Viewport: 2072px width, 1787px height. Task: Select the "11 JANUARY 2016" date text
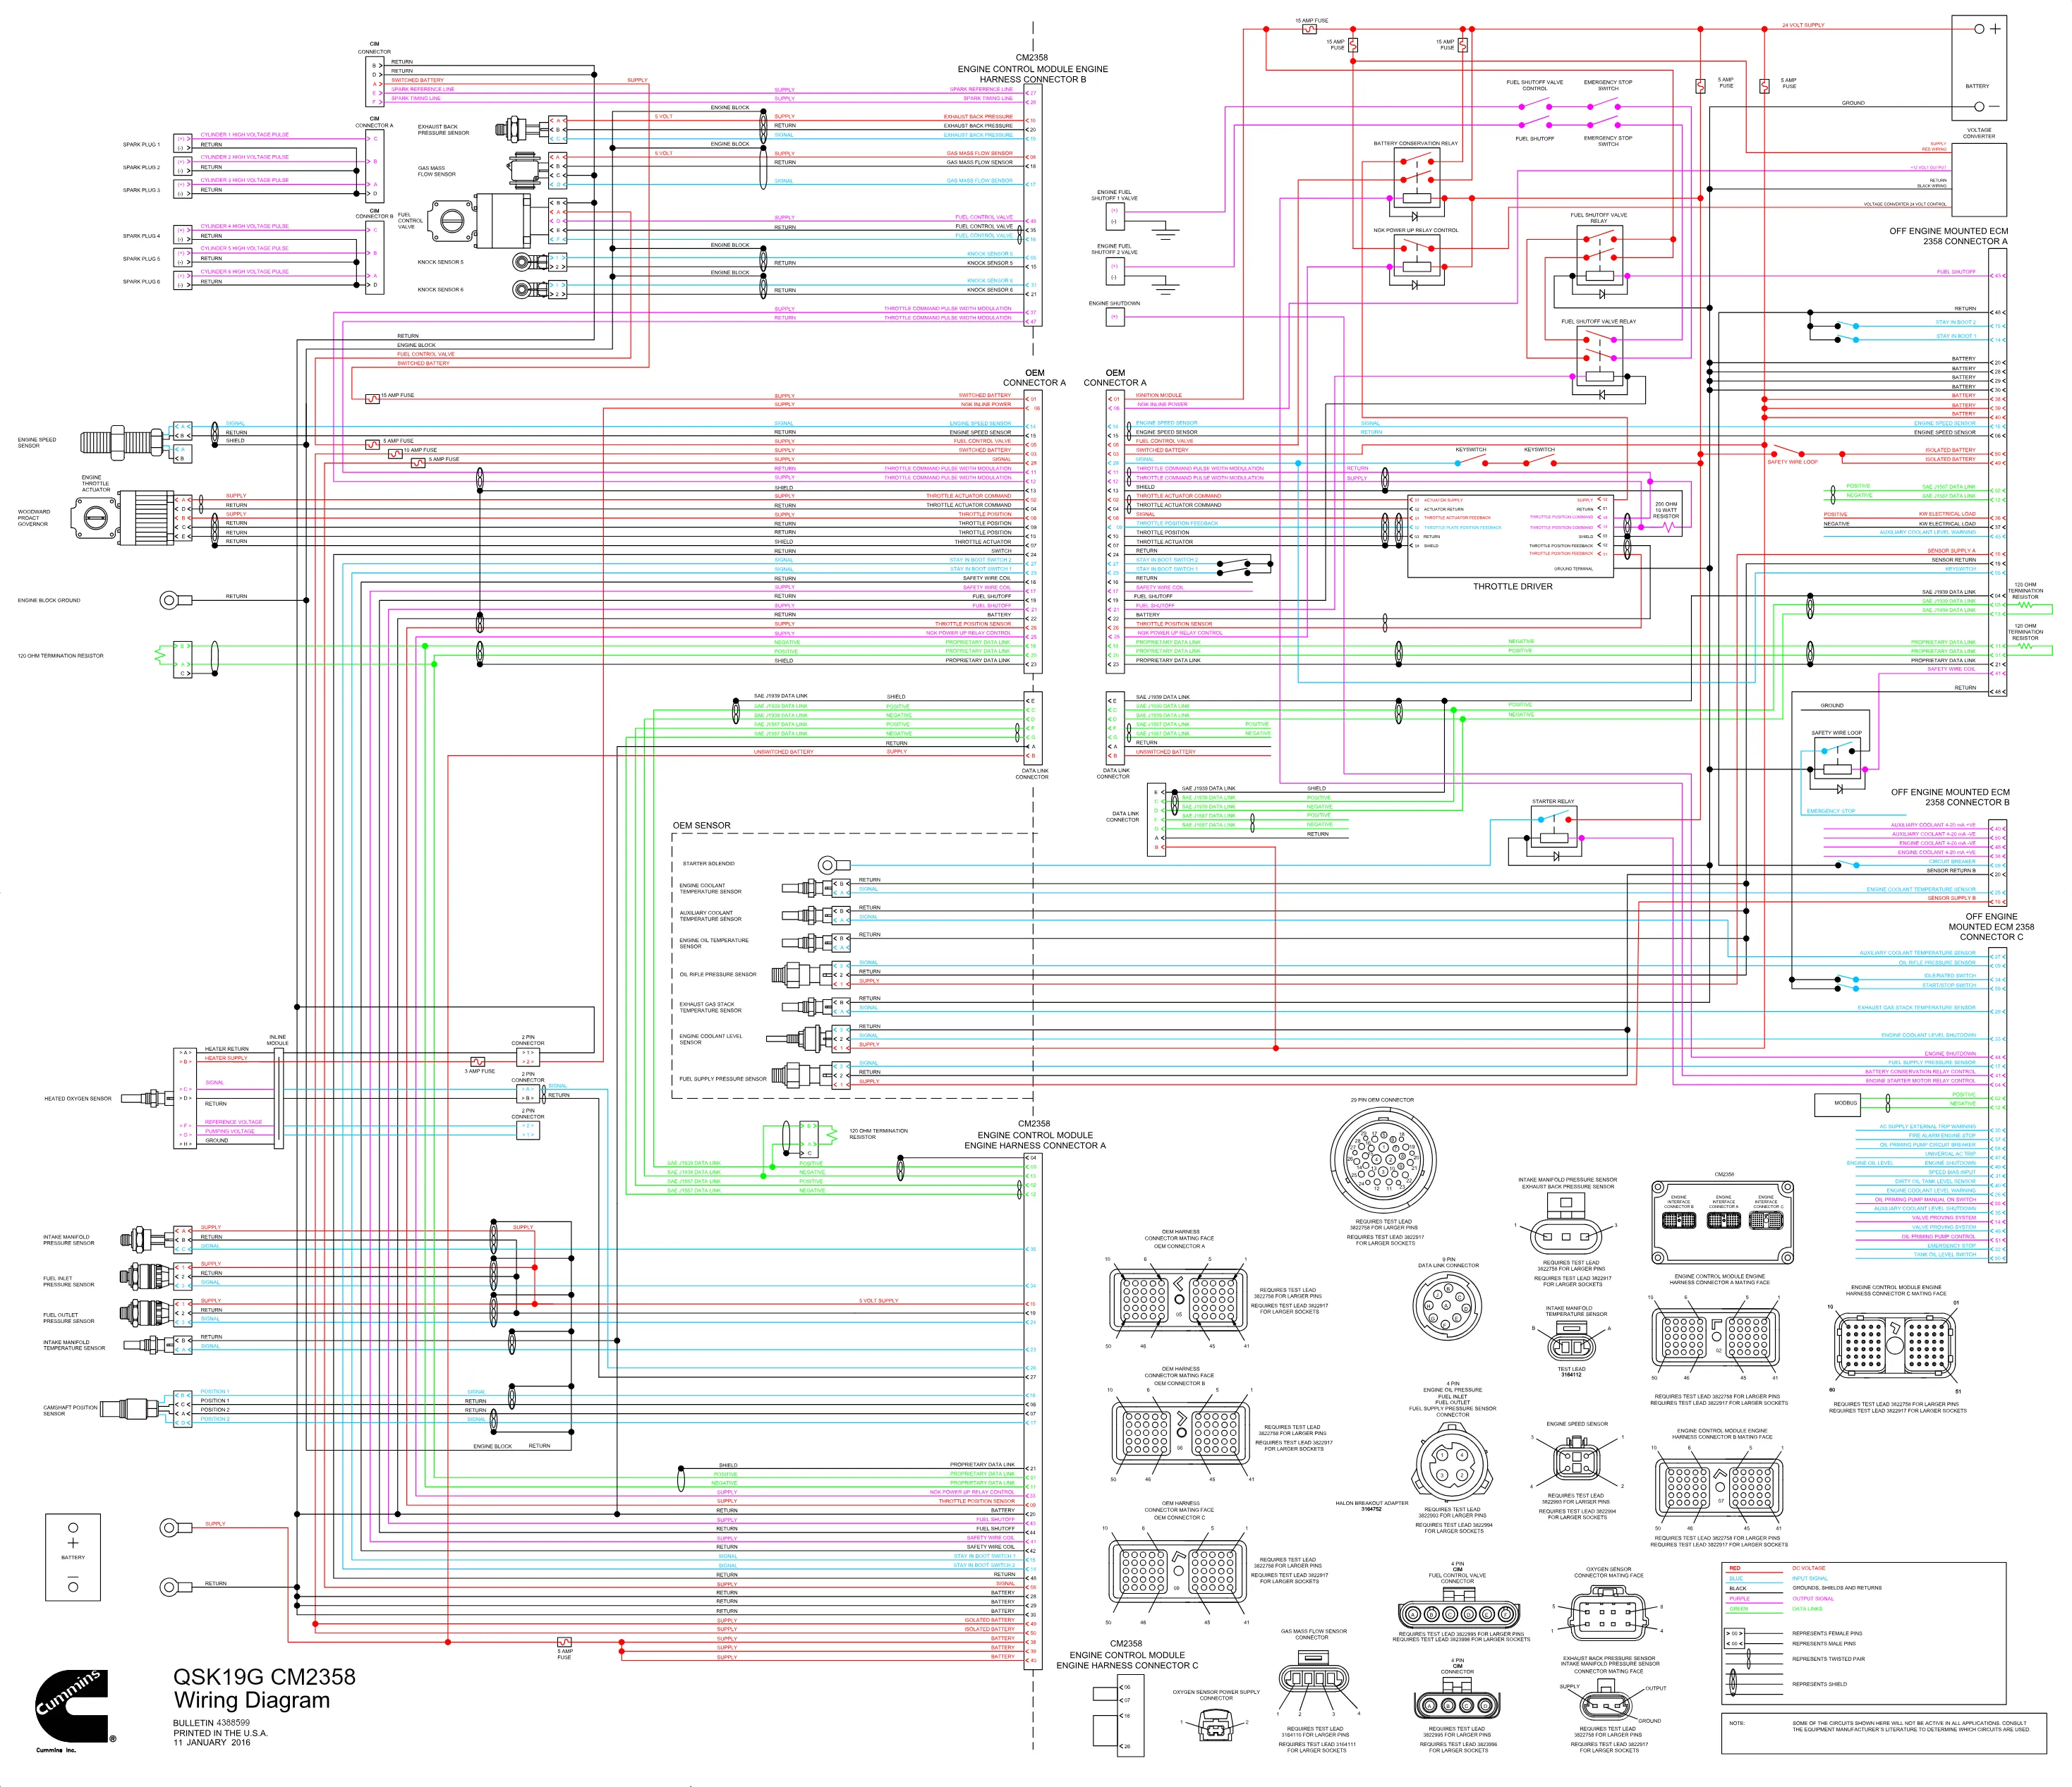(x=212, y=1742)
